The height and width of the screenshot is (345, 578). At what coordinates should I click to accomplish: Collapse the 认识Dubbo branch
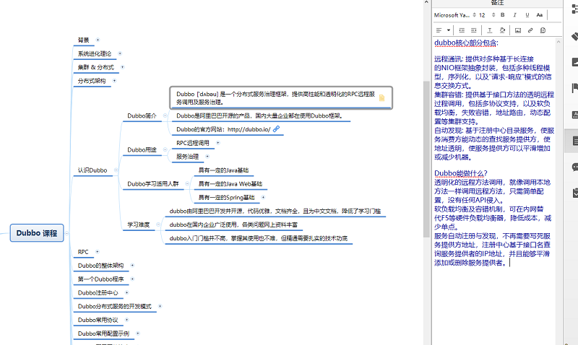tap(116, 170)
